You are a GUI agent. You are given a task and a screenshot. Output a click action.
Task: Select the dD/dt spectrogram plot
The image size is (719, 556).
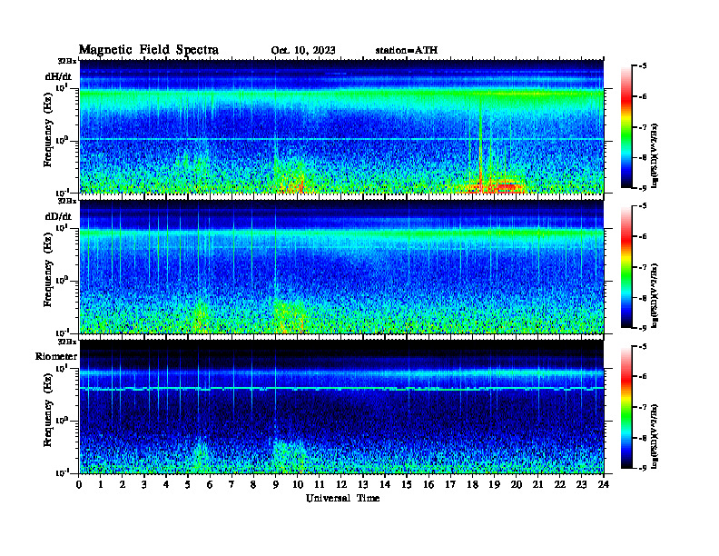(x=341, y=266)
